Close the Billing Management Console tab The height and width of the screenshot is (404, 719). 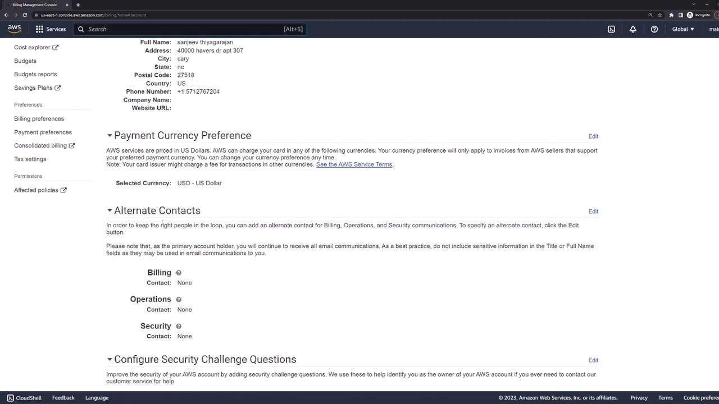pos(67,5)
